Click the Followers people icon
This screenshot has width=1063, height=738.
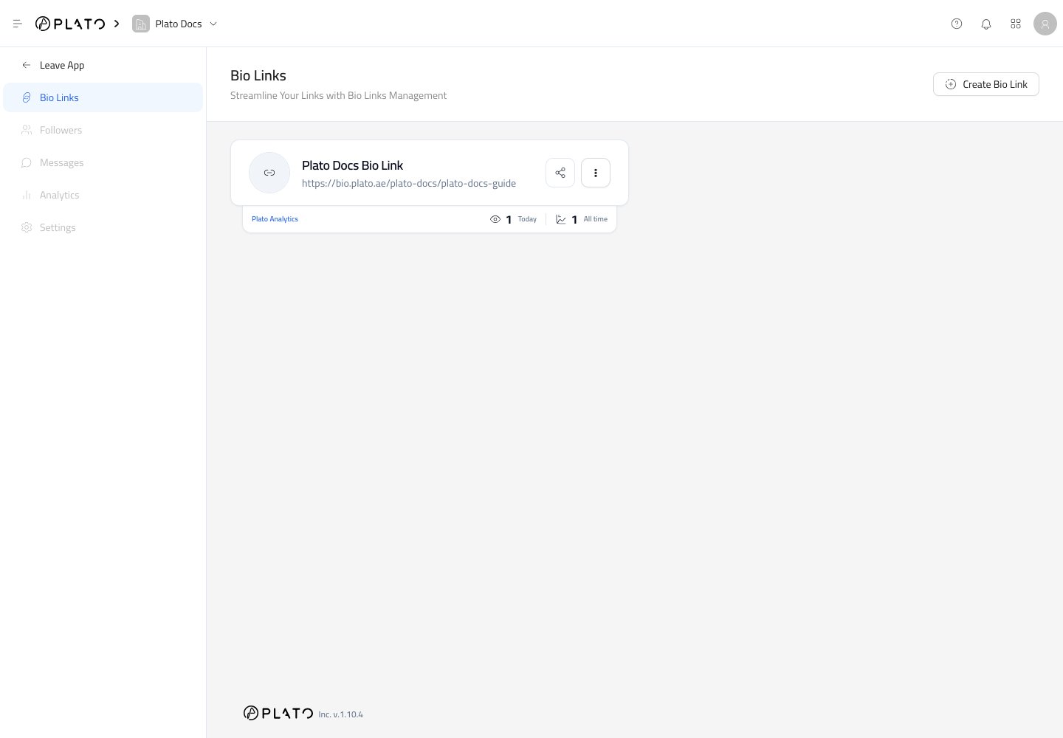[27, 130]
